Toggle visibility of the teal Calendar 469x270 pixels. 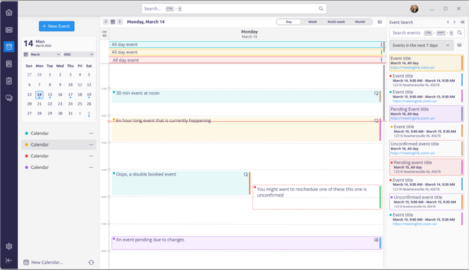pyautogui.click(x=27, y=133)
